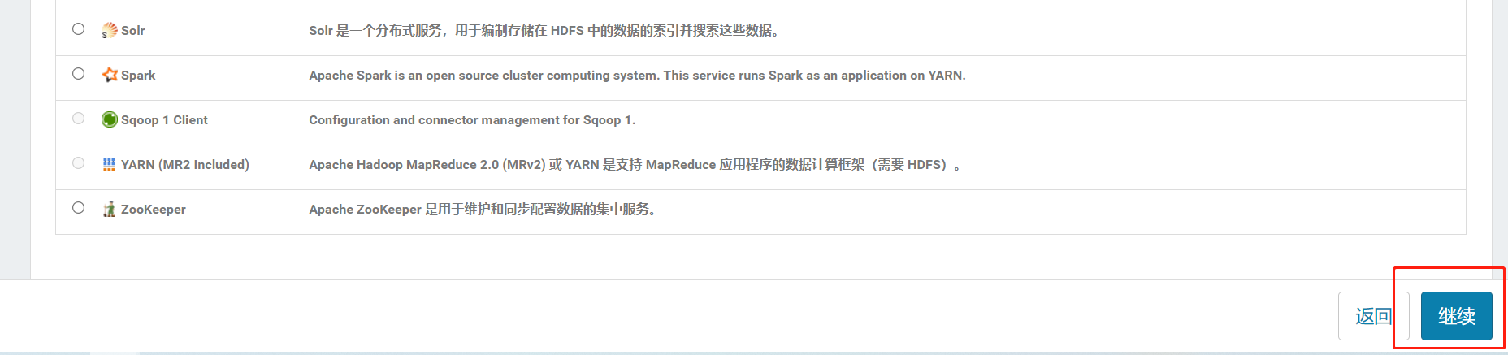Click the Apache ZooKeeper description text

click(483, 210)
